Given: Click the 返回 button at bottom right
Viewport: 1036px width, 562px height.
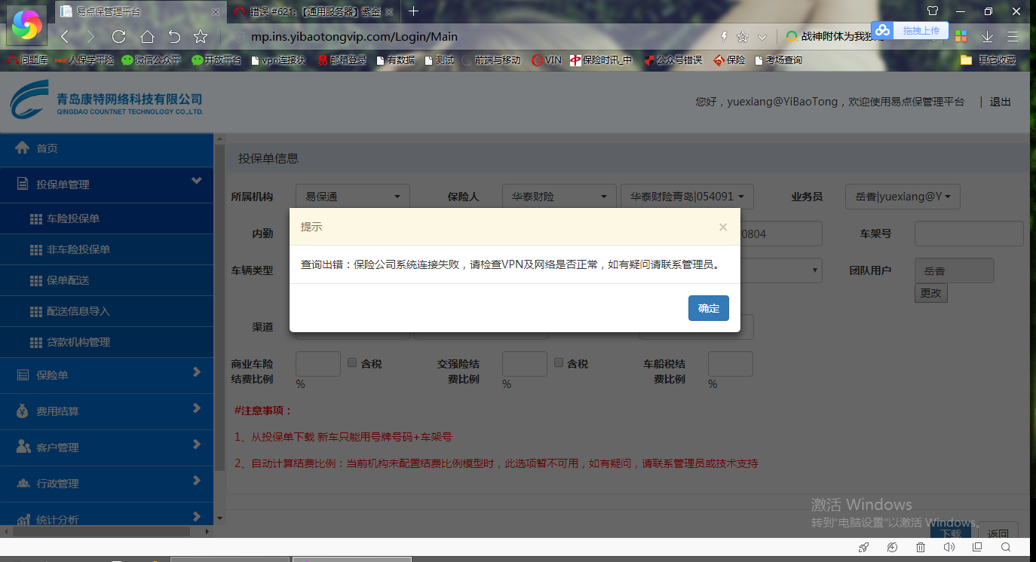Looking at the screenshot, I should click(x=998, y=532).
